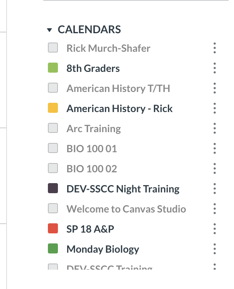Open three-dot menu for American History - Rick
This screenshot has height=289, width=234.
214,109
